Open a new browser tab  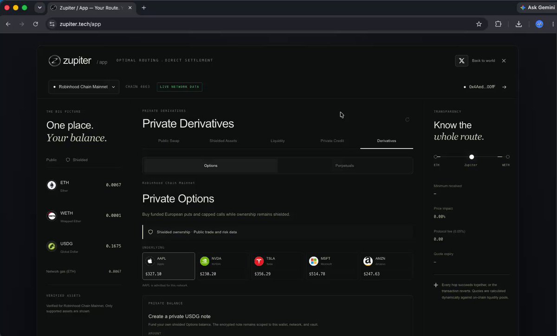coord(144,8)
